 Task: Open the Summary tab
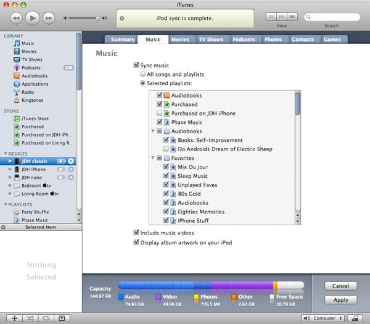[x=122, y=39]
